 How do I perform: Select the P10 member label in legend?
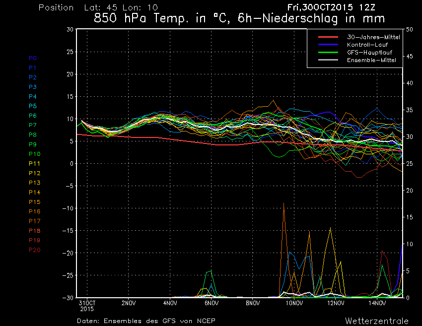click(34, 154)
